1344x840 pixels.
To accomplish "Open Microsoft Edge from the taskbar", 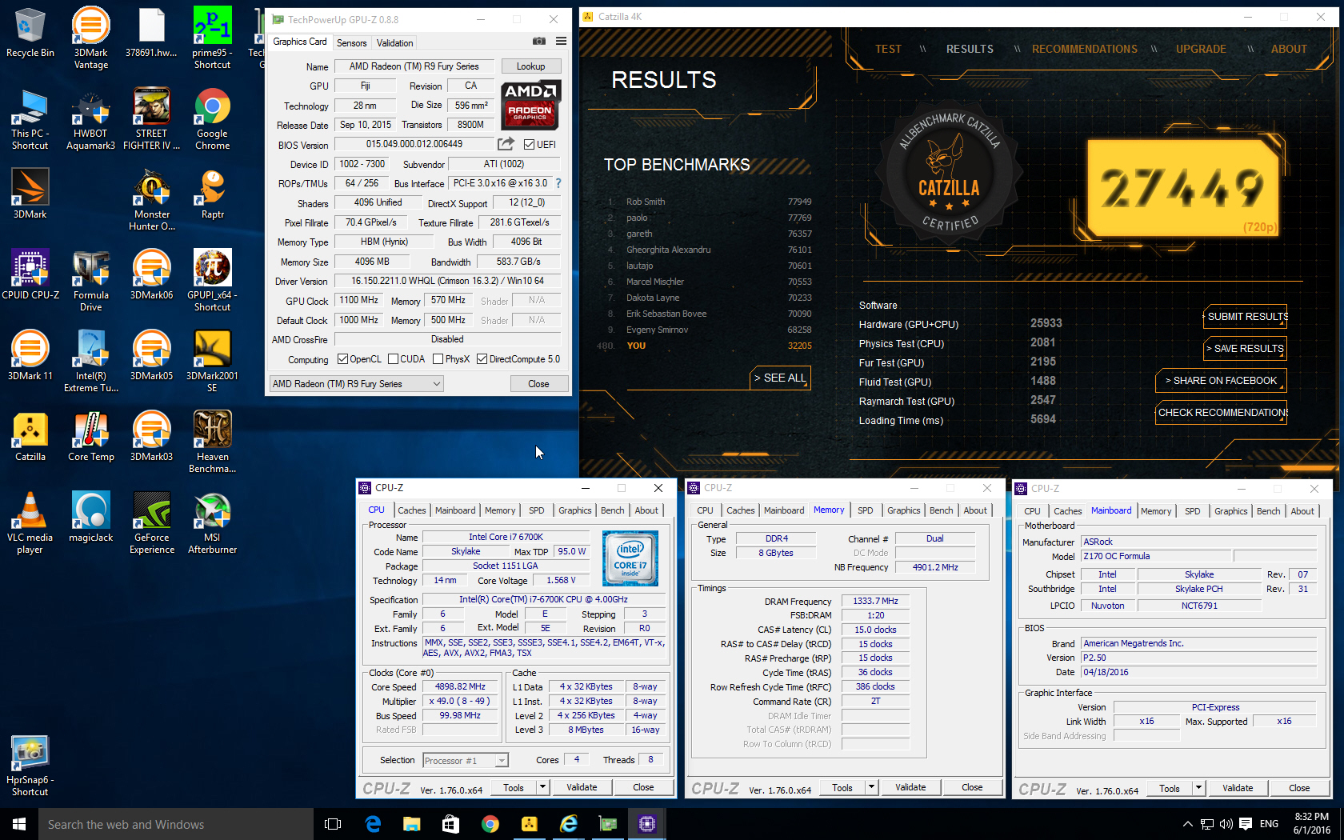I will [373, 824].
